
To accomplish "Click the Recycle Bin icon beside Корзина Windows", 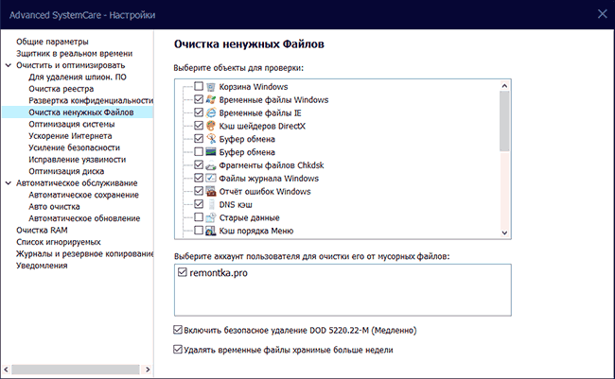I will tap(211, 87).
